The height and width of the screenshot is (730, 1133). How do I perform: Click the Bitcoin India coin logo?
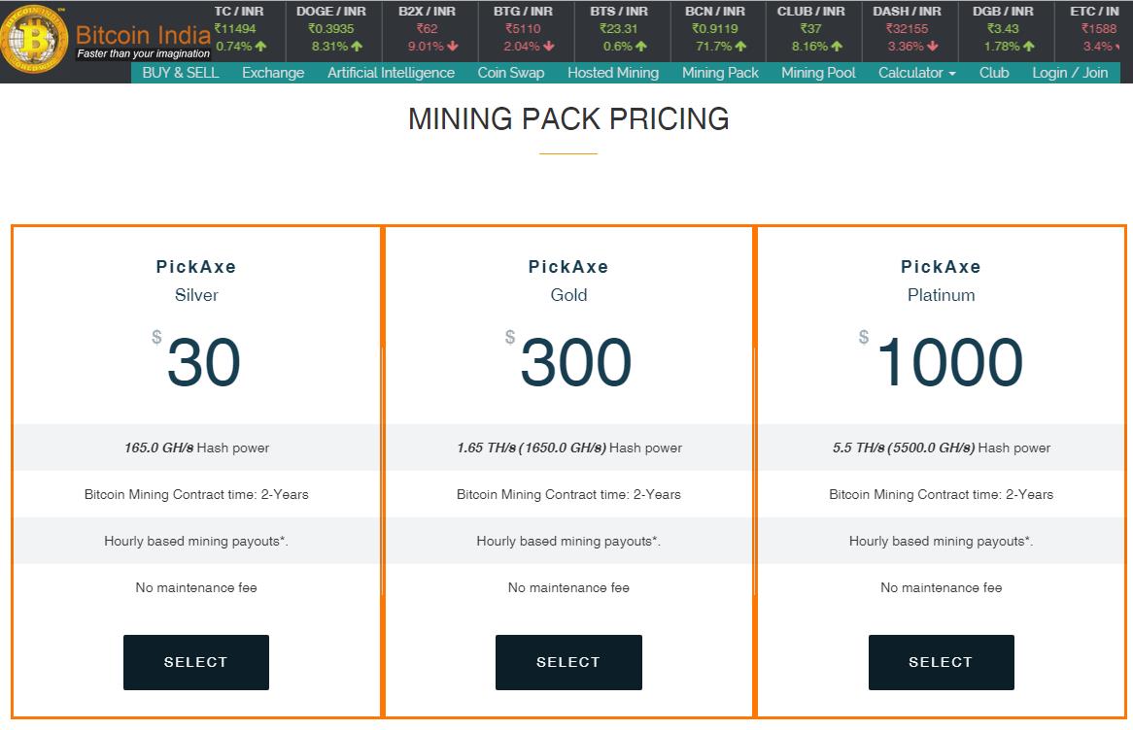pos(34,38)
